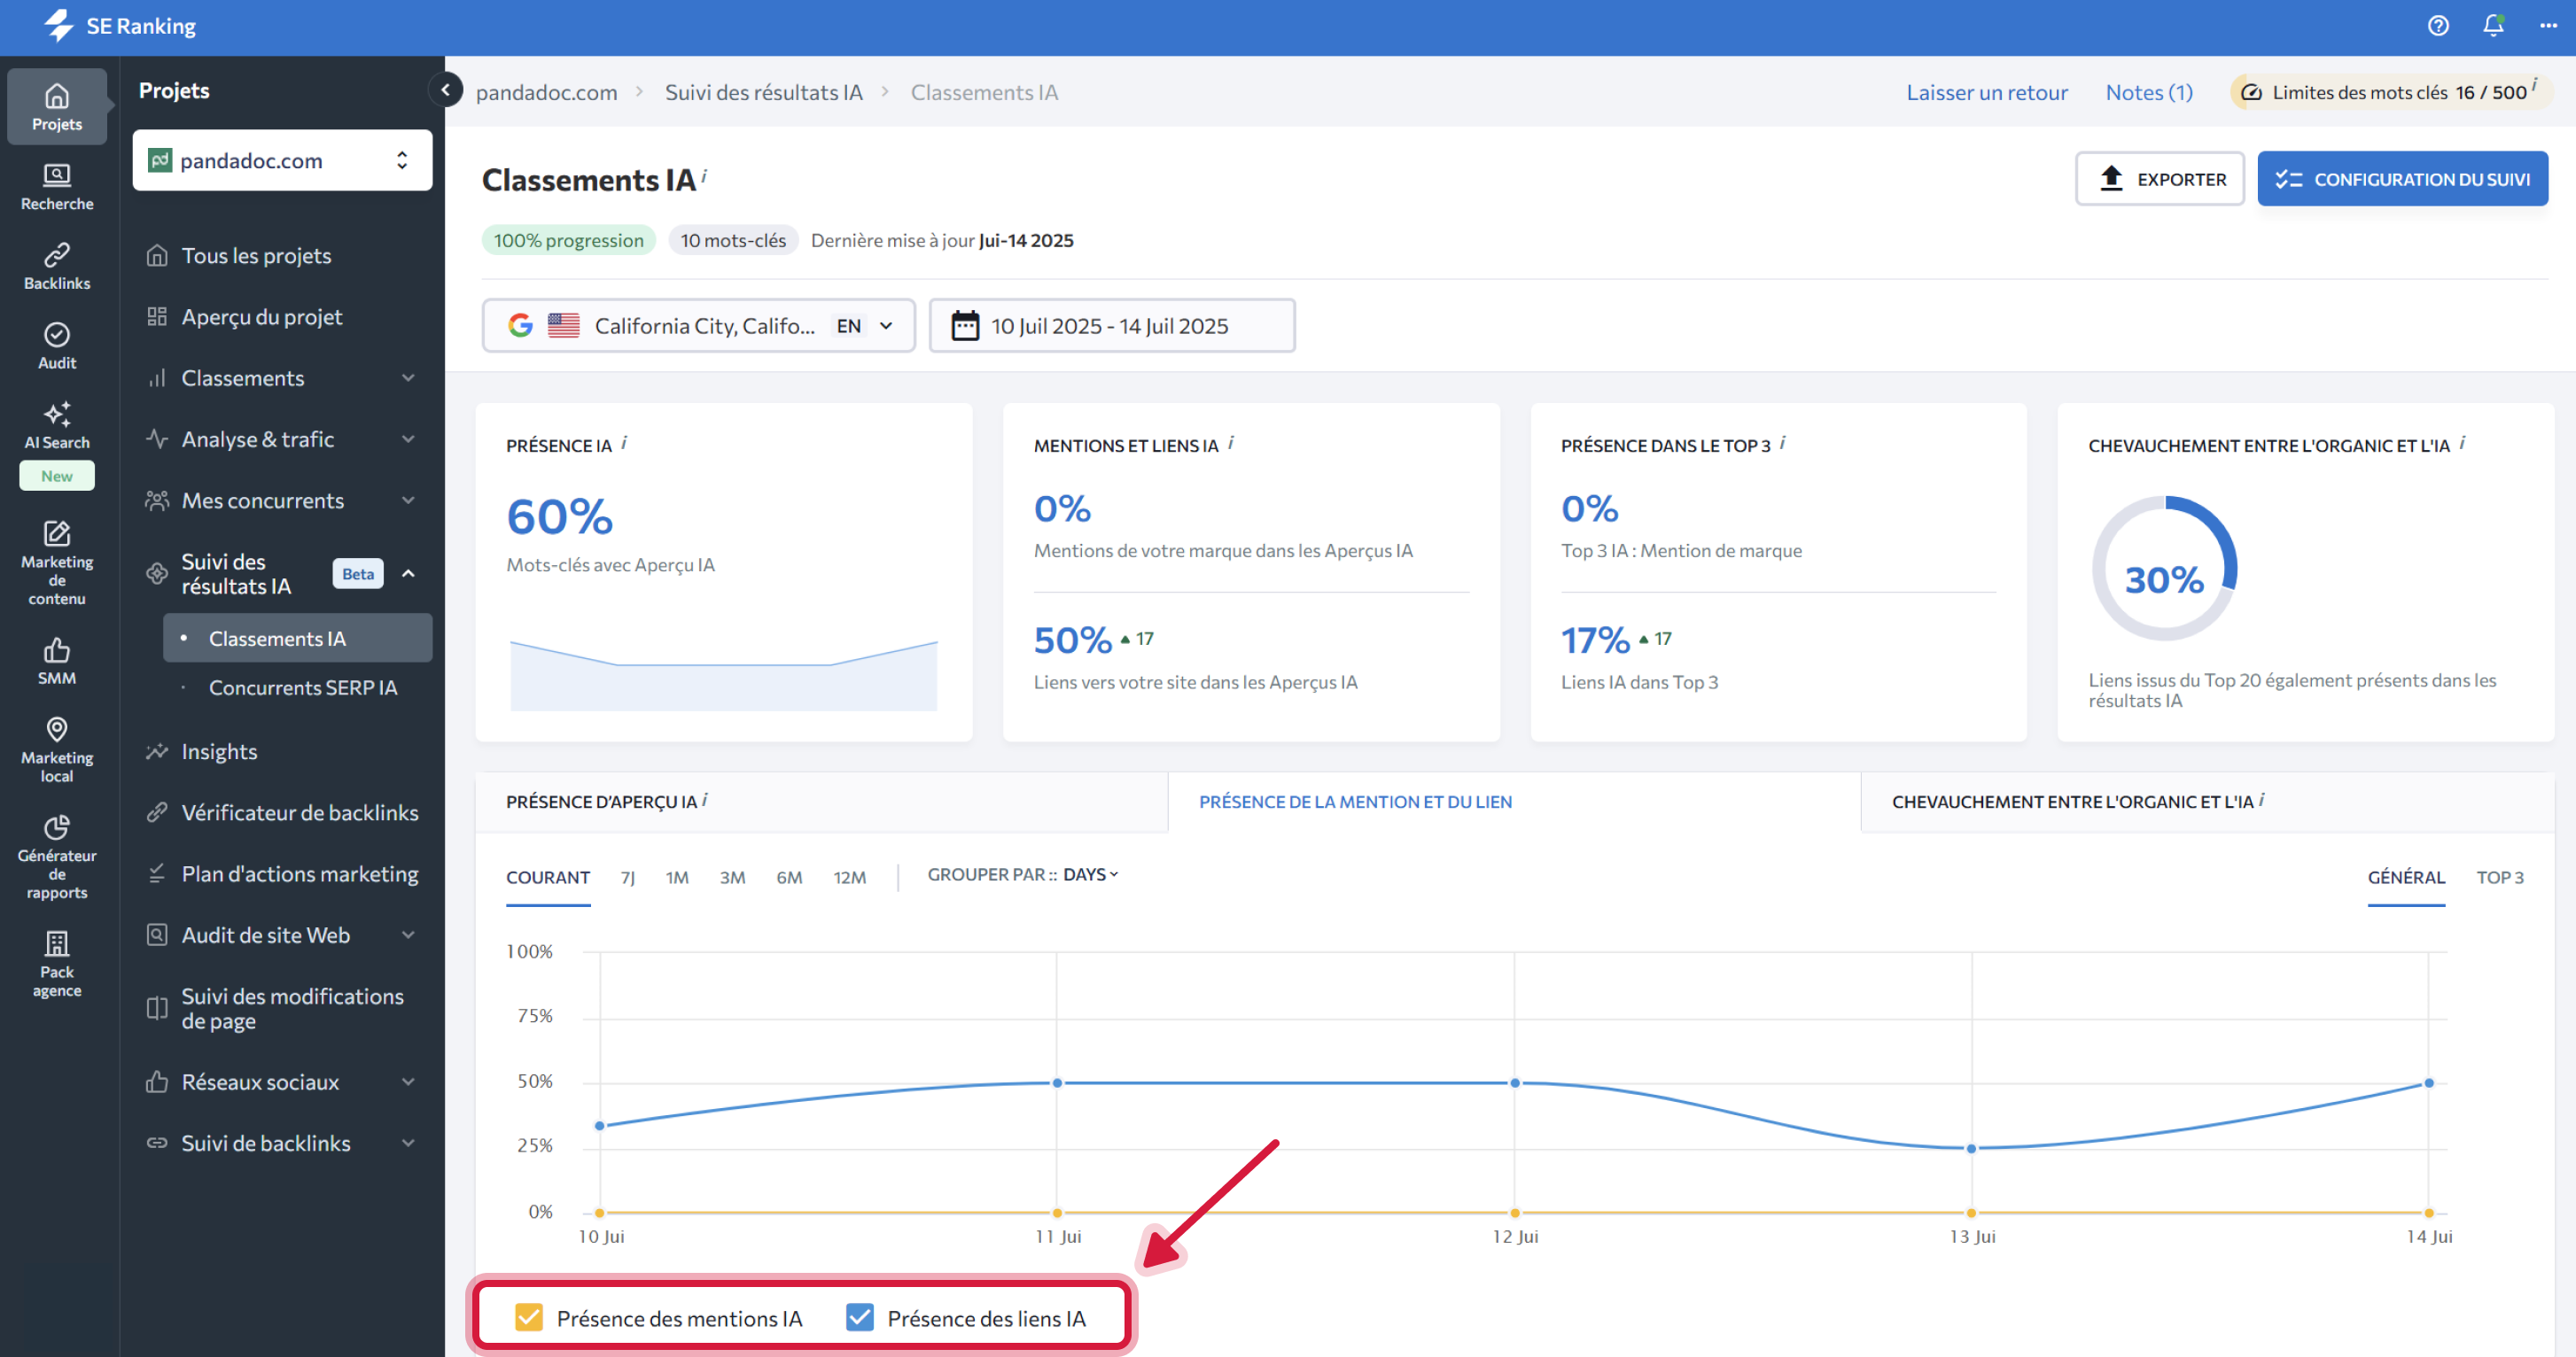
Task: Open the three-dots menu in header
Action: tap(2548, 26)
